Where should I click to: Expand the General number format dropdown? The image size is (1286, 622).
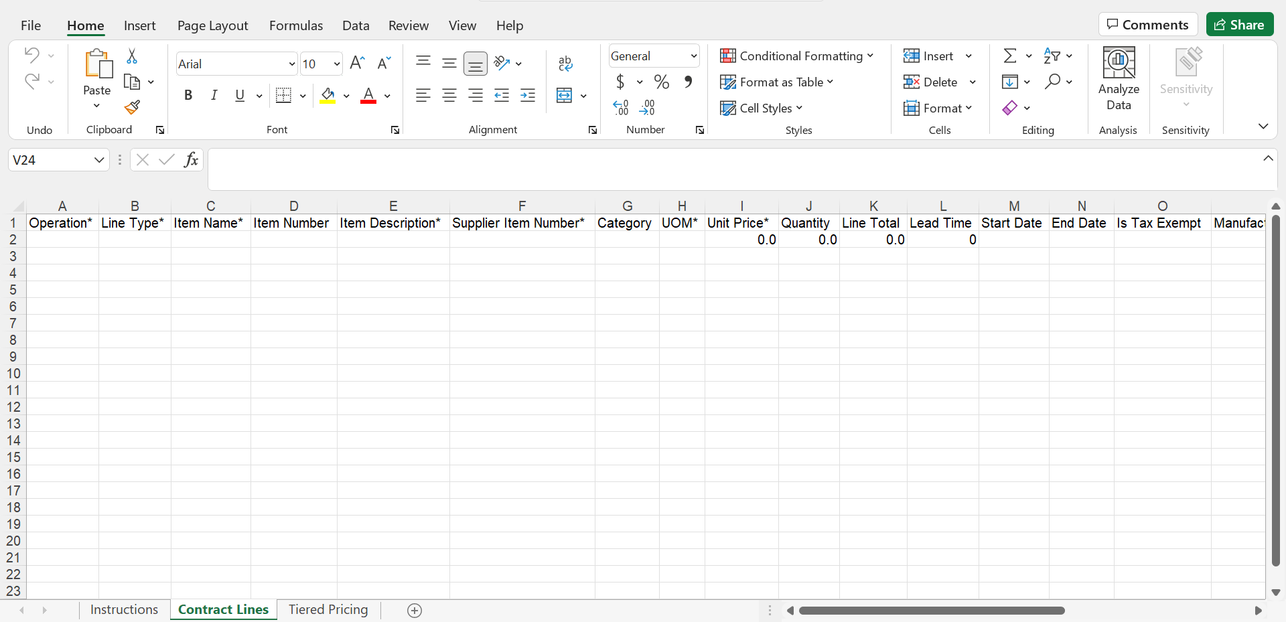693,56
